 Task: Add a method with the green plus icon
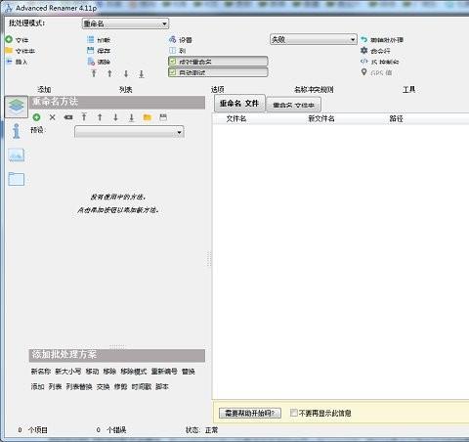[36, 117]
